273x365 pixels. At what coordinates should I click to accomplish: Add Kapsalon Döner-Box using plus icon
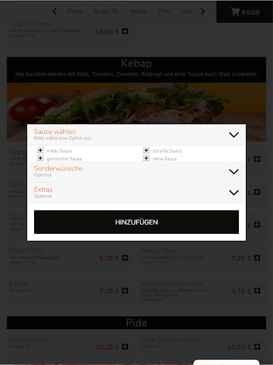[257, 291]
